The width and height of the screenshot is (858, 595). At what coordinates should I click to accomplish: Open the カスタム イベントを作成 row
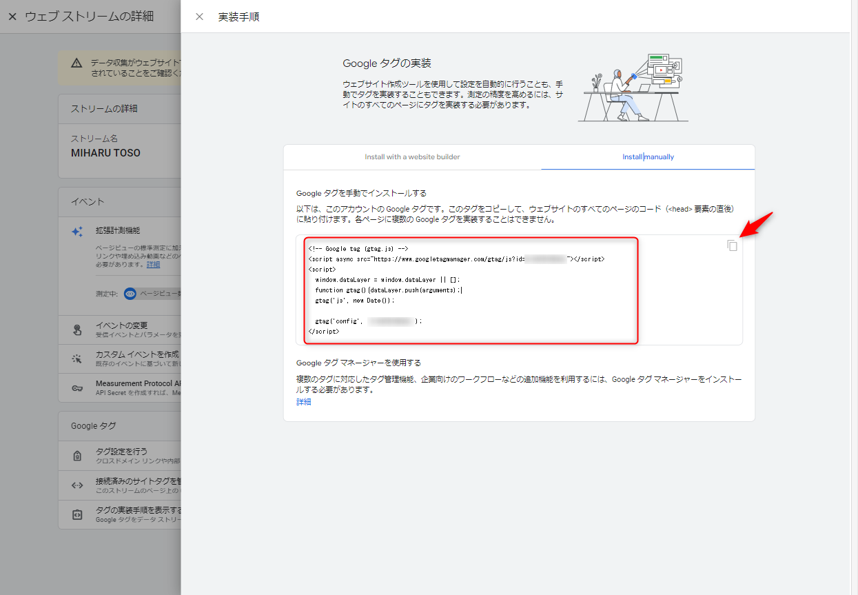pyautogui.click(x=120, y=359)
